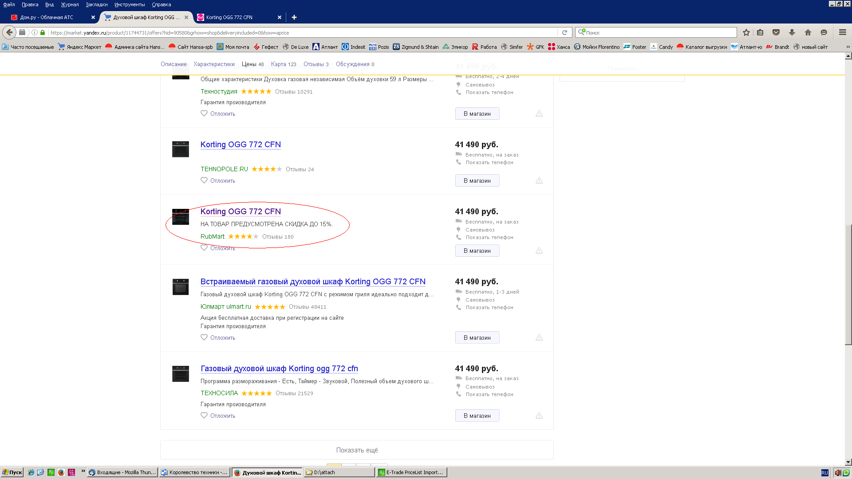The image size is (852, 479).
Task: Open the Техностудия shop link
Action: [219, 91]
